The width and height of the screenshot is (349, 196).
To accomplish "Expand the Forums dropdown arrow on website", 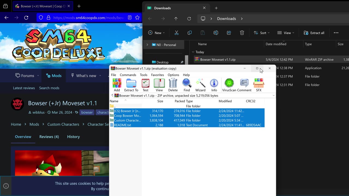I will click(x=38, y=76).
